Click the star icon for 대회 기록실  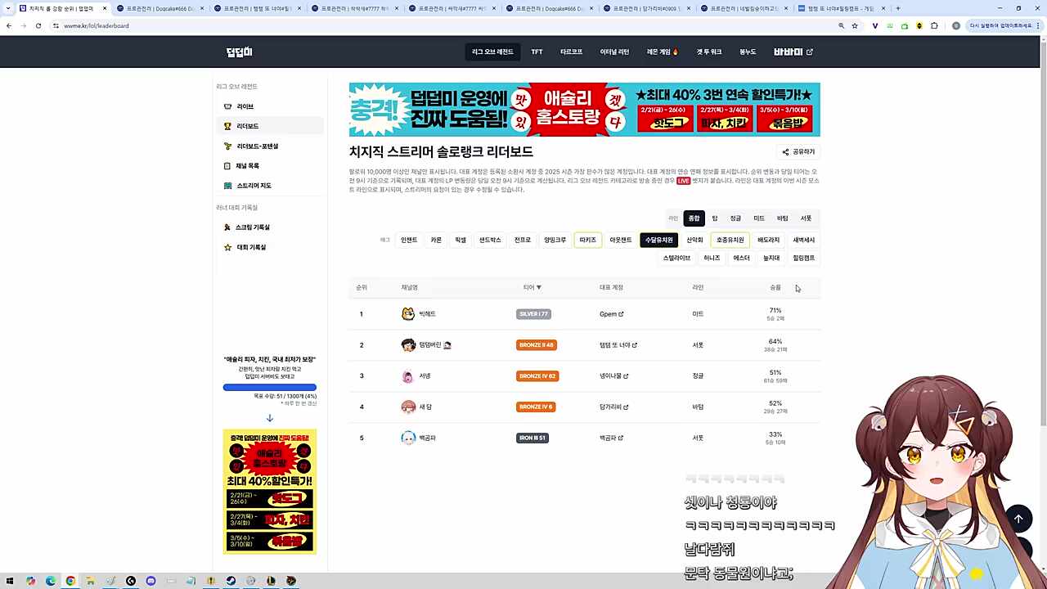coord(227,247)
